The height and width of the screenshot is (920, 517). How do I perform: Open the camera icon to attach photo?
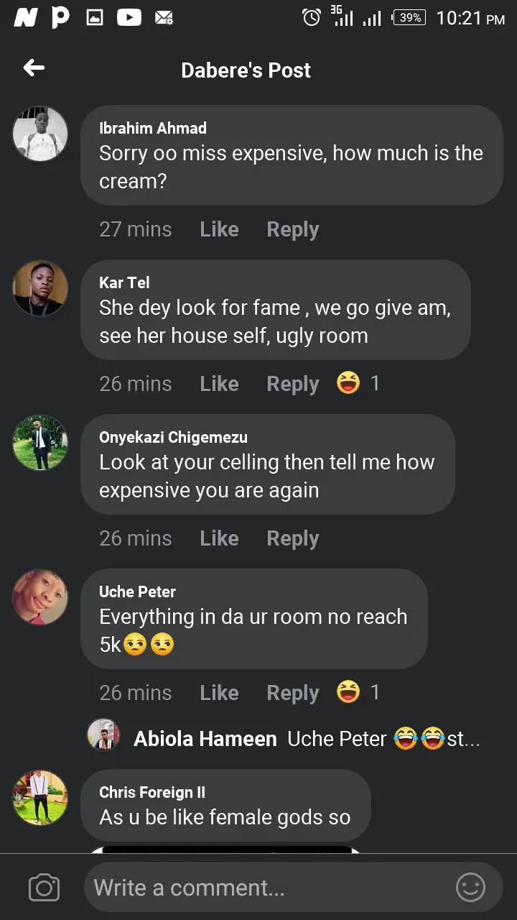click(x=44, y=888)
